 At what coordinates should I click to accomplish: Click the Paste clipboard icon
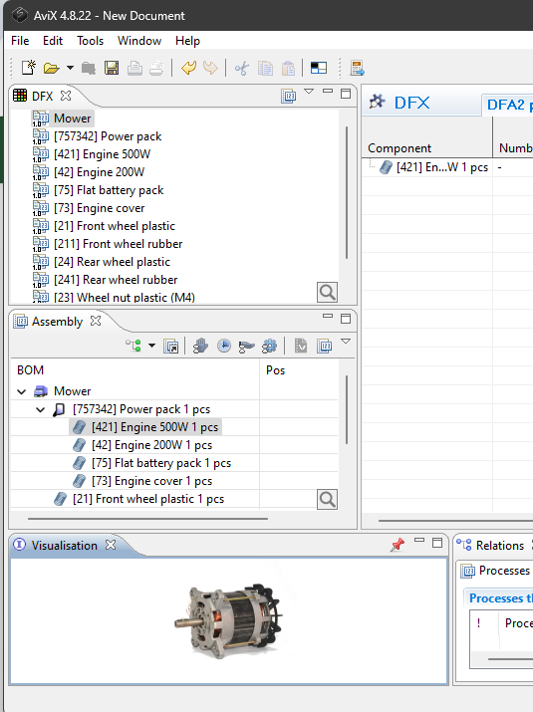(x=288, y=68)
